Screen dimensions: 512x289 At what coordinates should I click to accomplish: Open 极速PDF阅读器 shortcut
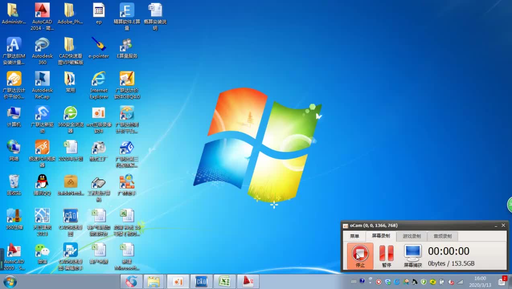coord(42,153)
